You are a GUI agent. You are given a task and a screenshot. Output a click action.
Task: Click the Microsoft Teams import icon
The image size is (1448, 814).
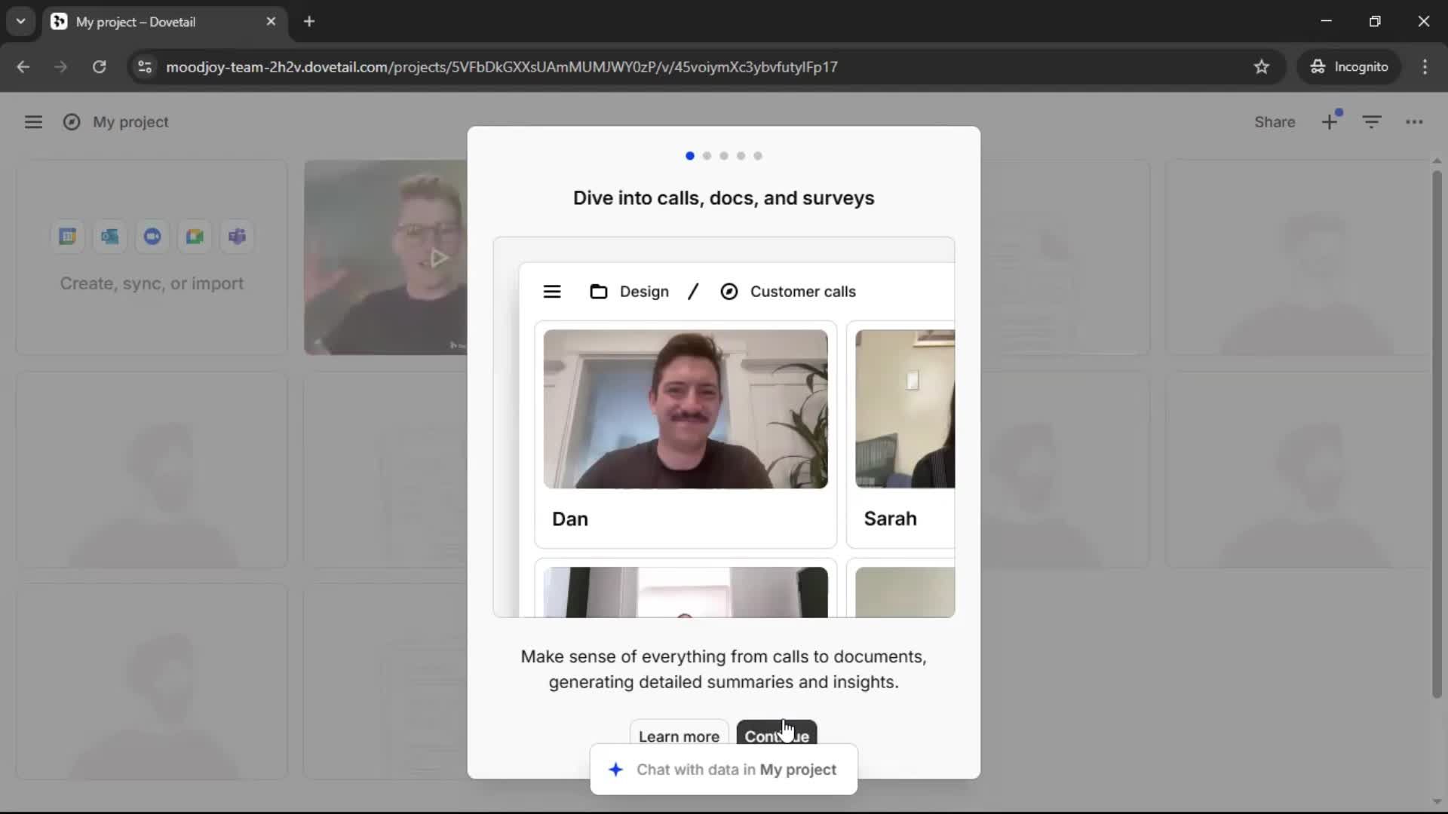pos(237,237)
